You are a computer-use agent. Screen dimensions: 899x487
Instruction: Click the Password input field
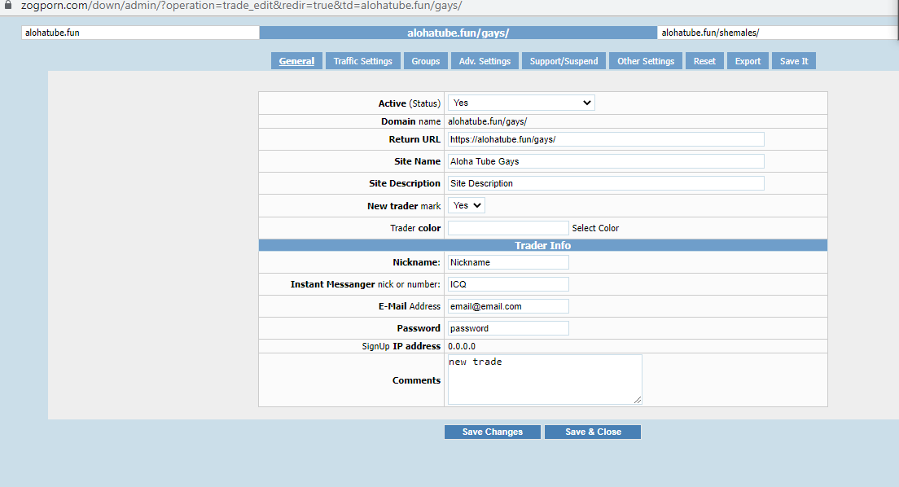(x=508, y=328)
